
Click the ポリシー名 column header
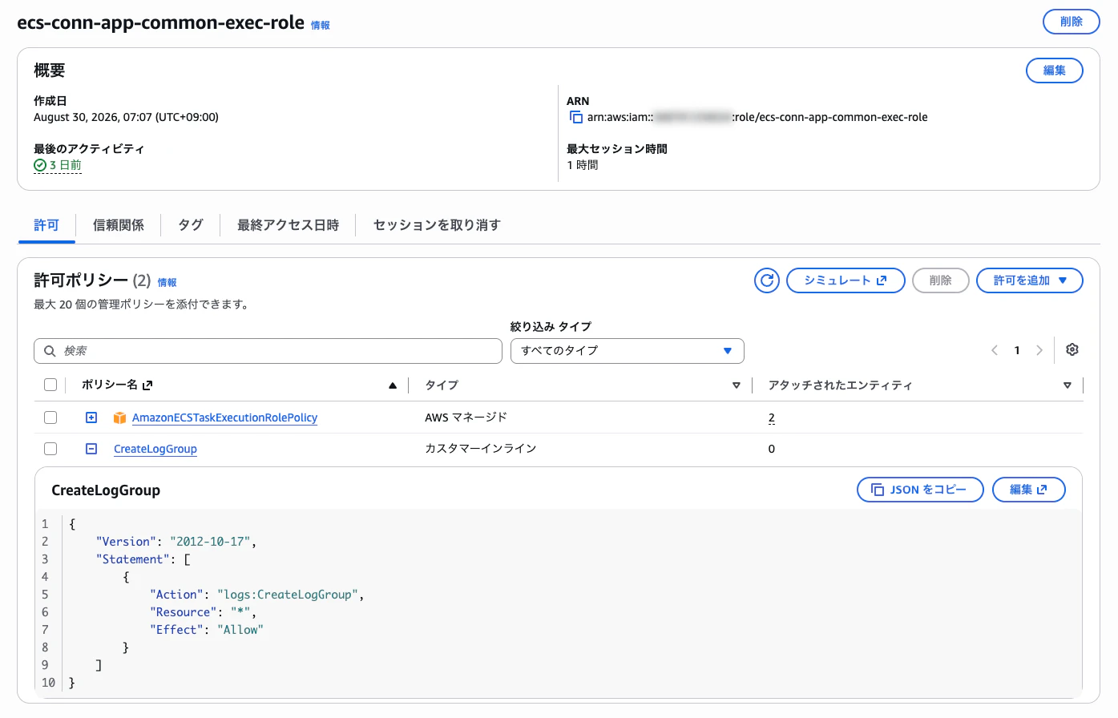110,385
